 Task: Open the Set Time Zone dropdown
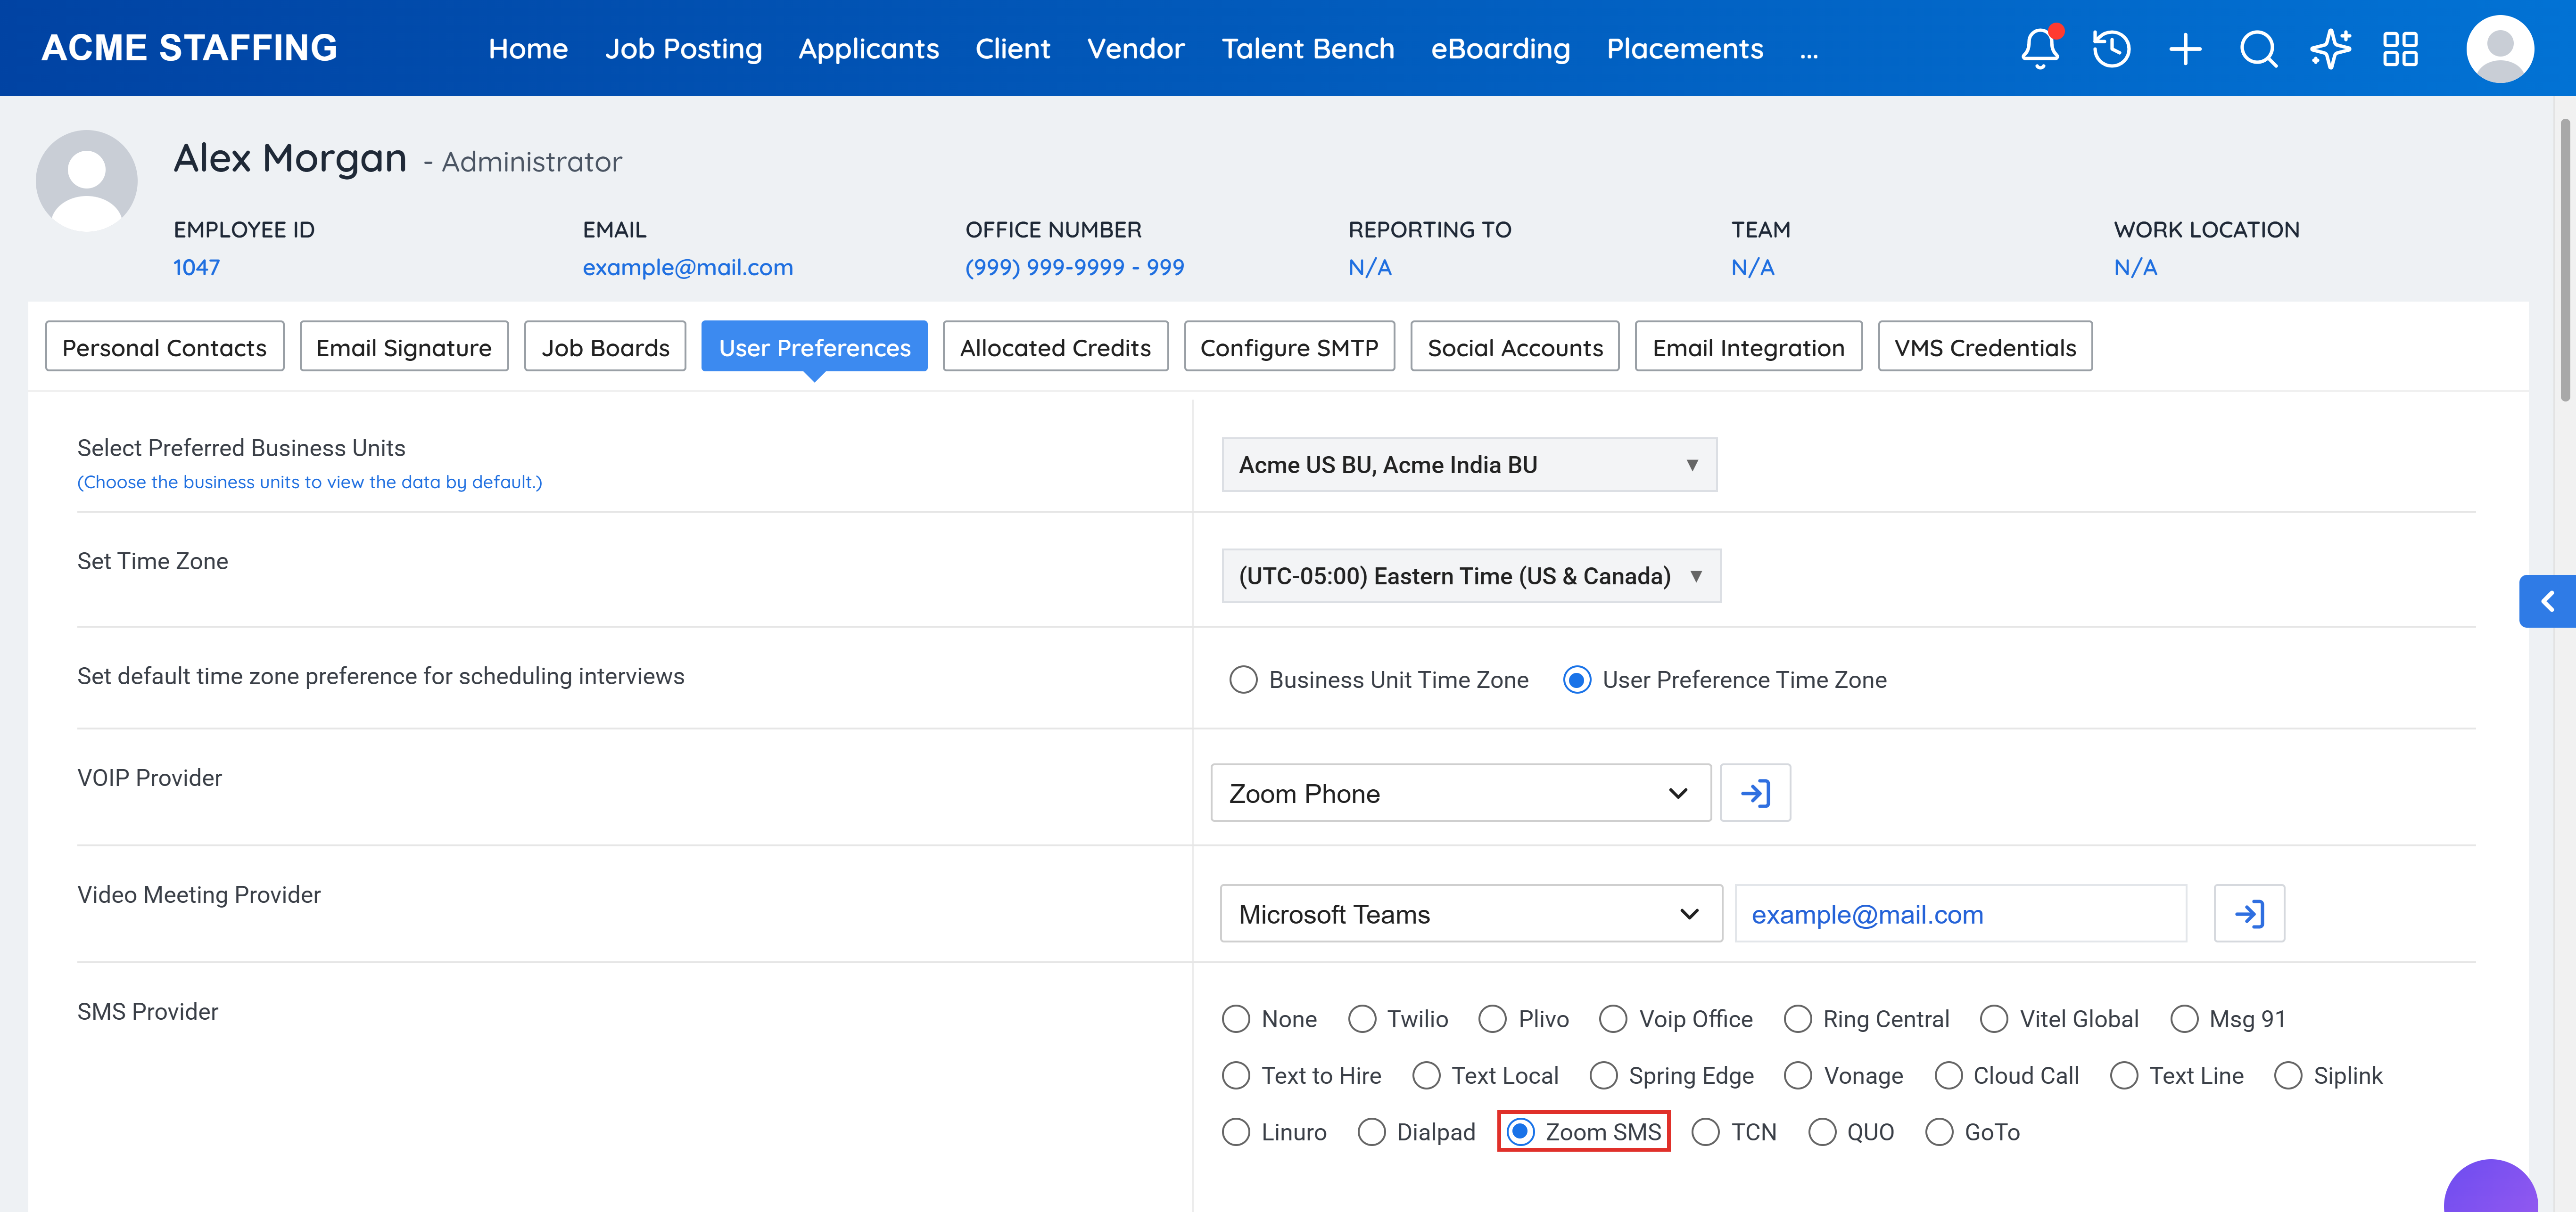pyautogui.click(x=1471, y=575)
